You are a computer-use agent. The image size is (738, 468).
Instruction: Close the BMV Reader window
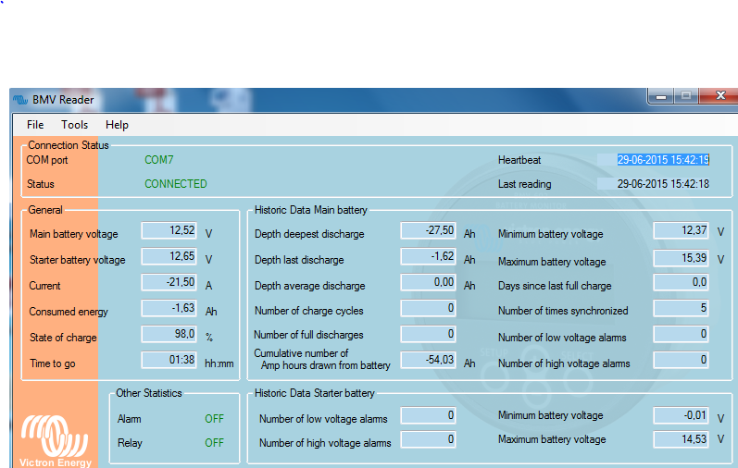click(719, 96)
